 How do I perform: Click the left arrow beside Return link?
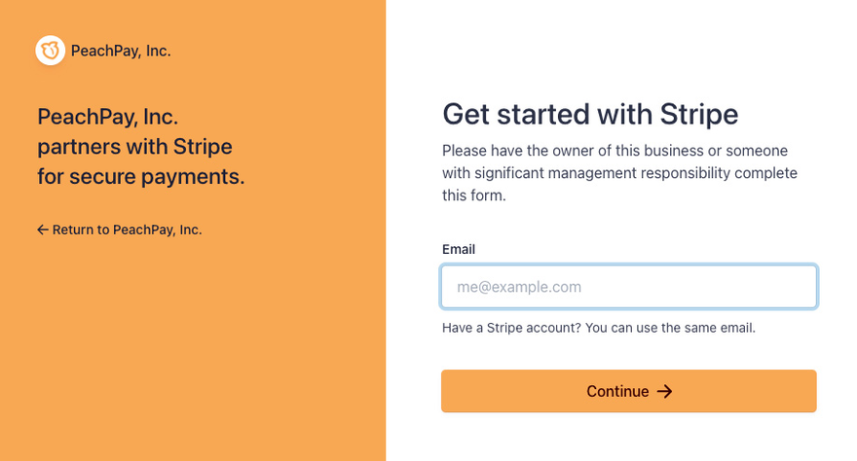(x=43, y=230)
